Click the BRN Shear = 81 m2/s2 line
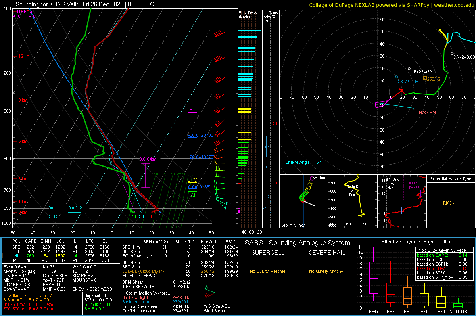476x316 pixels. pyautogui.click(x=157, y=282)
